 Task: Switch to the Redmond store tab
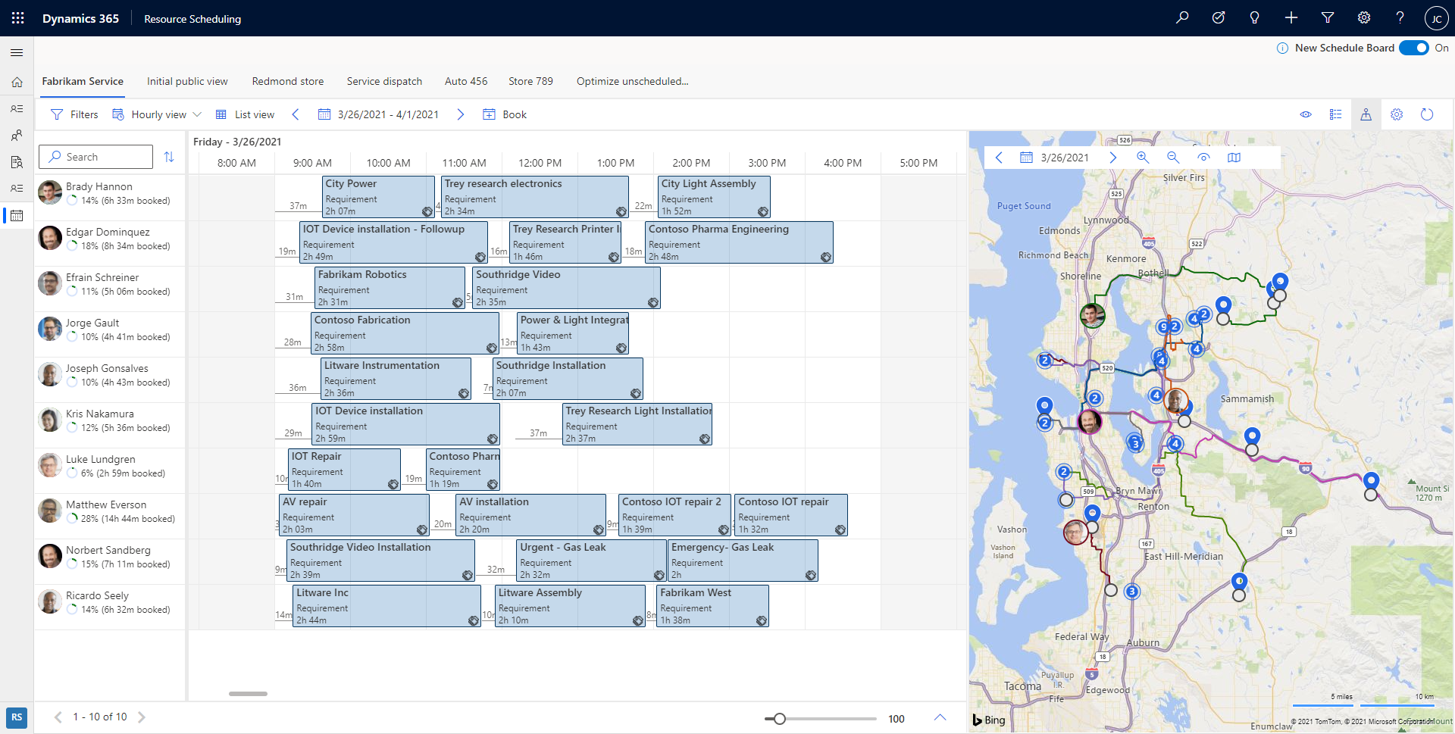288,81
